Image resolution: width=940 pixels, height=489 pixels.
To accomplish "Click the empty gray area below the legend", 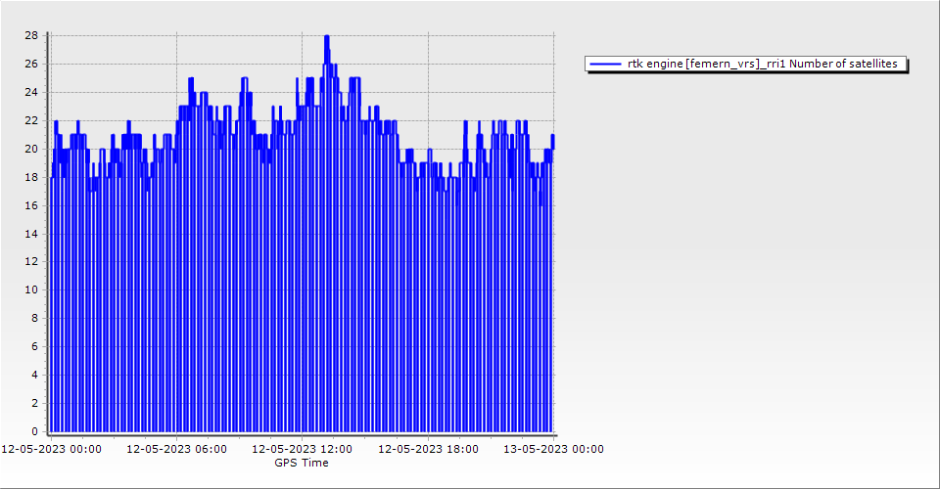I will [x=744, y=244].
